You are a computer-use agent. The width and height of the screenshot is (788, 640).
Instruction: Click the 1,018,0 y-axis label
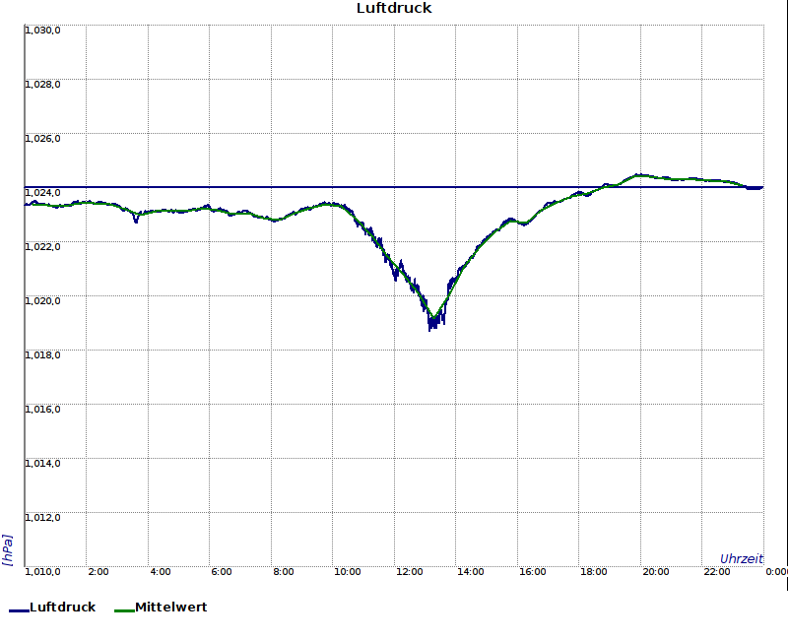(x=42, y=355)
